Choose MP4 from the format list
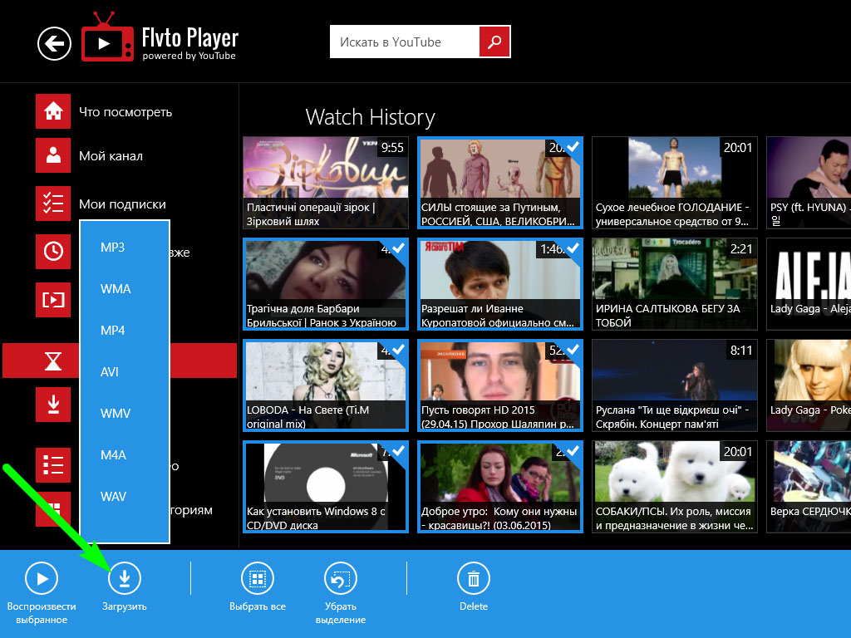Image resolution: width=851 pixels, height=638 pixels. pyautogui.click(x=112, y=331)
